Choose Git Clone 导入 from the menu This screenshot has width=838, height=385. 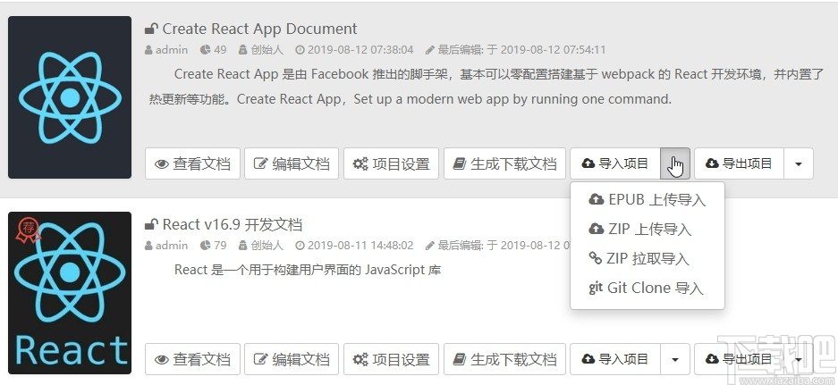click(x=648, y=289)
